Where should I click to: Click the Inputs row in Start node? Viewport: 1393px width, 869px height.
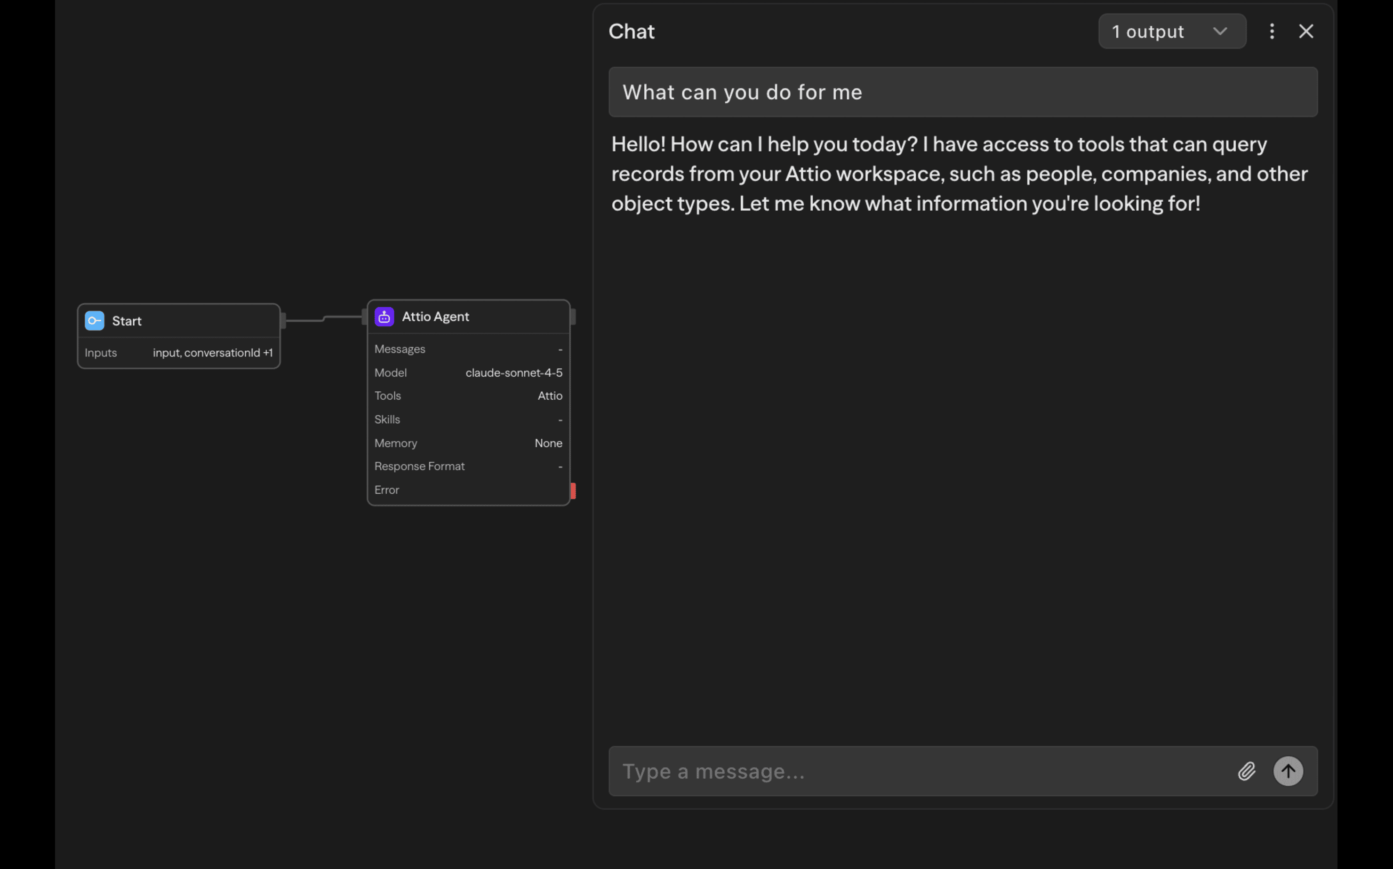click(178, 353)
